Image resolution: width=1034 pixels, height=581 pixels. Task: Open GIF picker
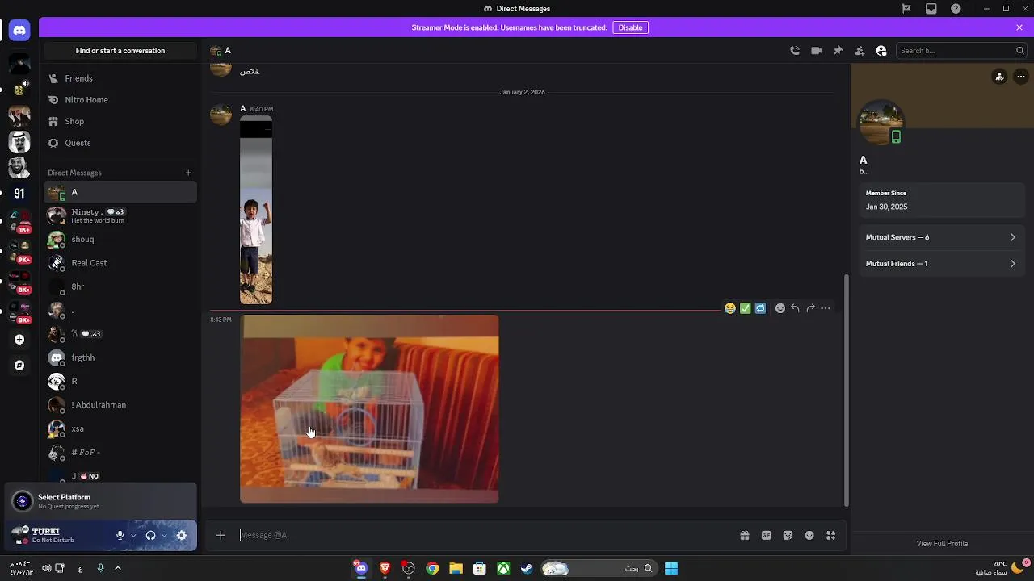click(x=767, y=535)
